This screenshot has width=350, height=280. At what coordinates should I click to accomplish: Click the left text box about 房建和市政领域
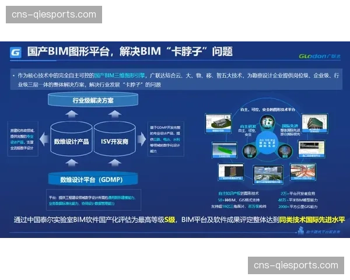[23, 139]
